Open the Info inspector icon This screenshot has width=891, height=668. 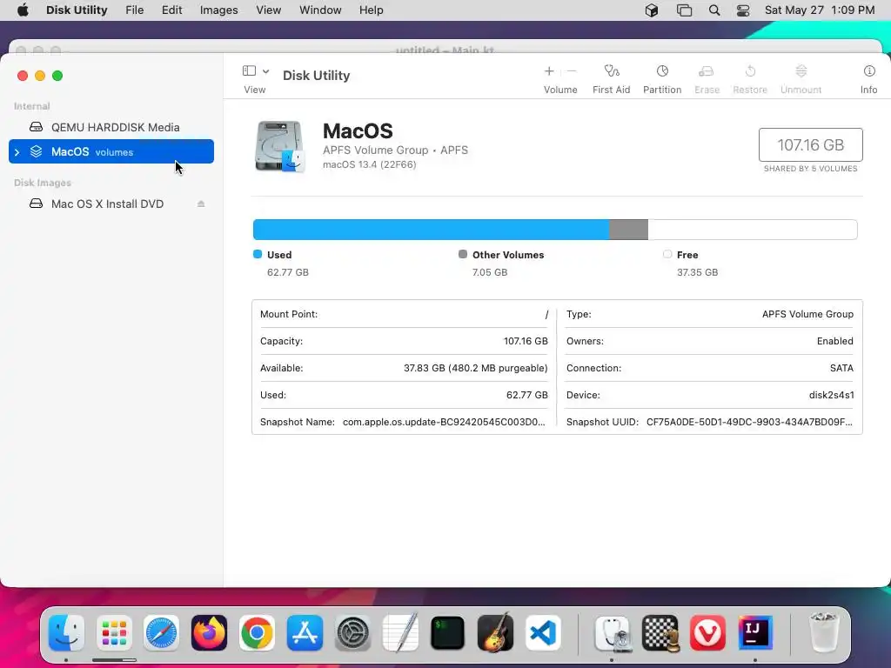(x=869, y=71)
